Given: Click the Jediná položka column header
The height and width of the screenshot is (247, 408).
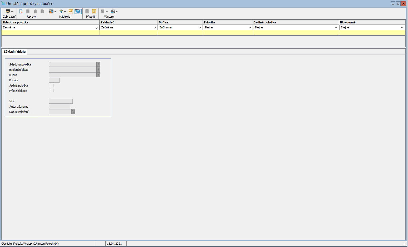Looking at the screenshot, I should 296,22.
